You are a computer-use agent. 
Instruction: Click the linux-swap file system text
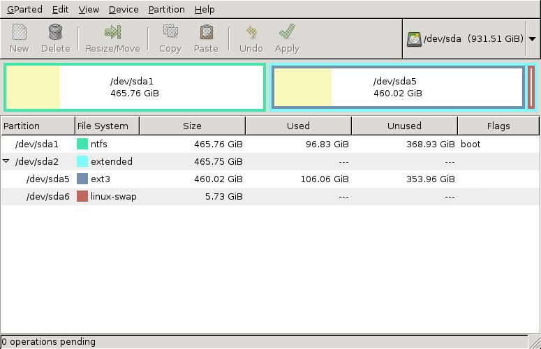[114, 197]
